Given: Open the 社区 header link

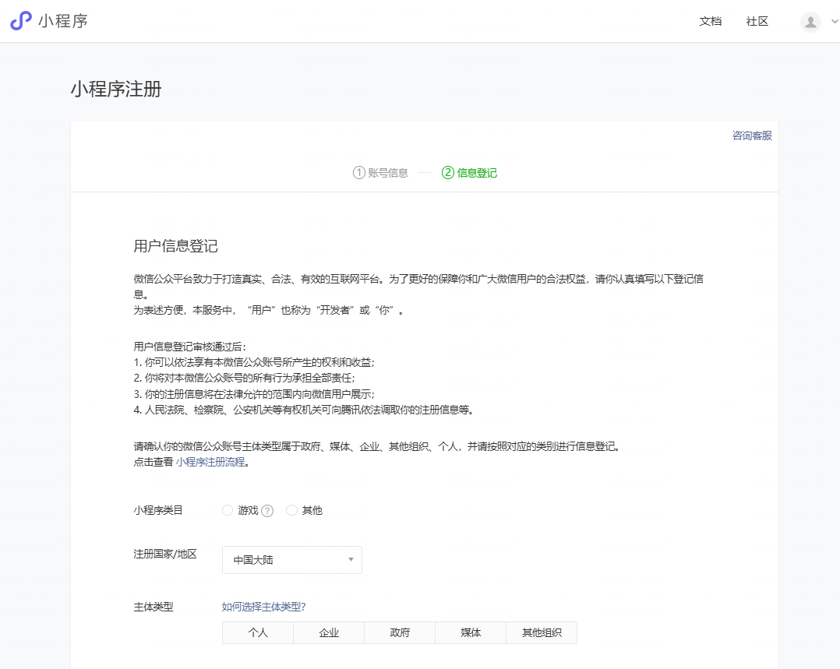Looking at the screenshot, I should coord(757,22).
